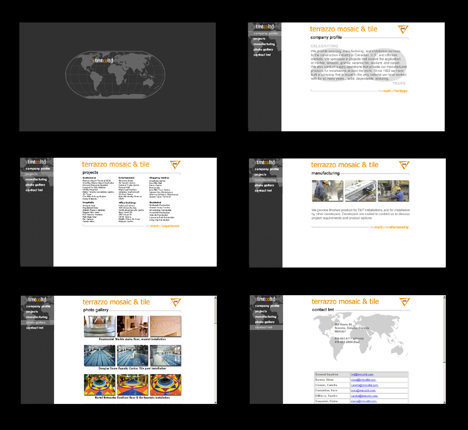The image size is (468, 430).
Task: Click the tmt@tmtcoltd.com General Inquiries email link
Action: click(362, 374)
